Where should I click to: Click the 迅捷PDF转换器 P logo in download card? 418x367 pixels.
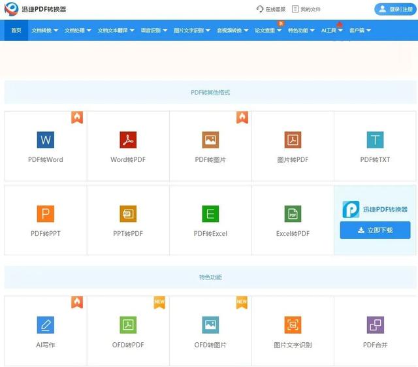[351, 209]
